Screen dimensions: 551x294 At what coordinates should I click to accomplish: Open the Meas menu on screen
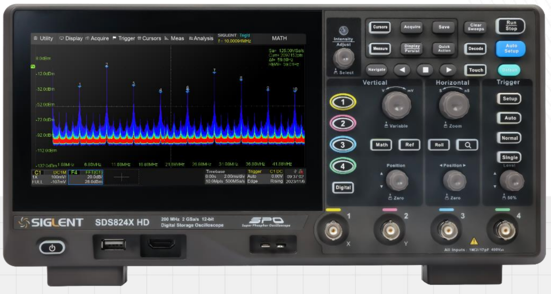point(174,38)
